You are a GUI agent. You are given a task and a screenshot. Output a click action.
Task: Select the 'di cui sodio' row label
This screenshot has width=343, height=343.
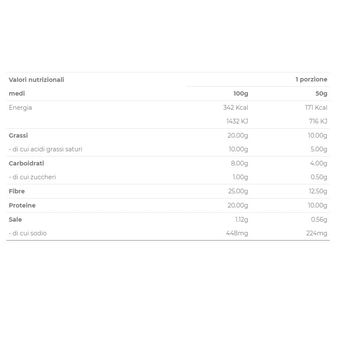pos(28,233)
